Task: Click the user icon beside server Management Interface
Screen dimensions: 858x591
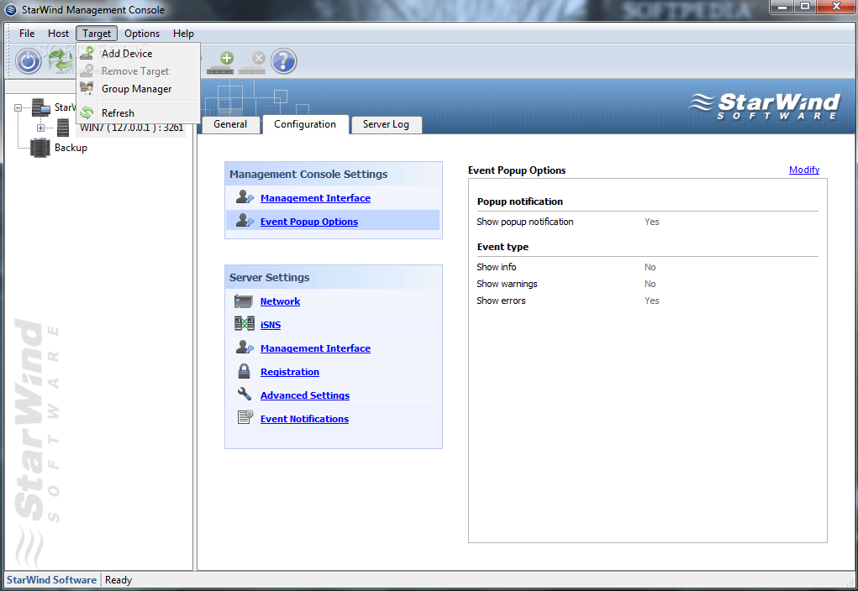Action: point(244,348)
